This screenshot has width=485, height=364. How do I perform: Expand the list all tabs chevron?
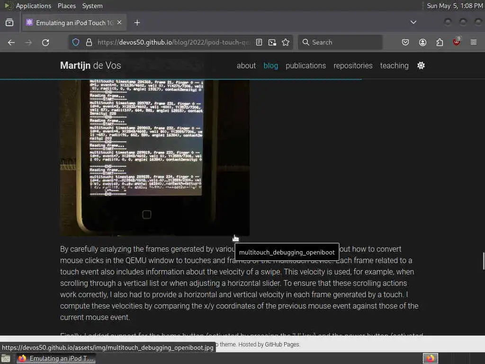pyautogui.click(x=413, y=22)
